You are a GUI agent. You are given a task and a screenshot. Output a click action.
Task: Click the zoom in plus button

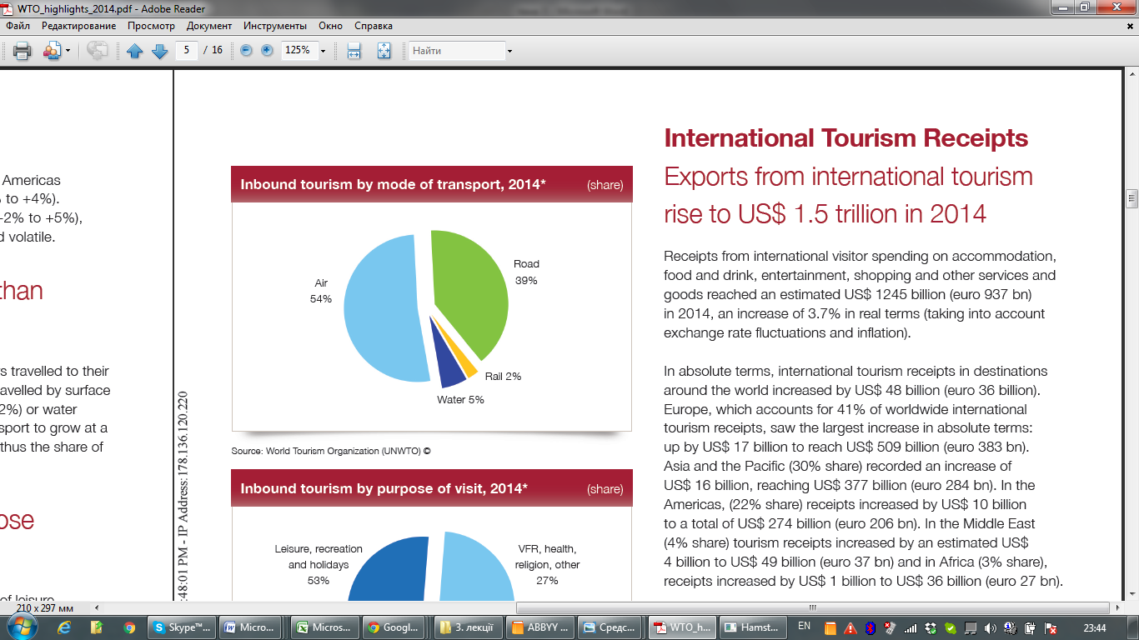coord(267,51)
